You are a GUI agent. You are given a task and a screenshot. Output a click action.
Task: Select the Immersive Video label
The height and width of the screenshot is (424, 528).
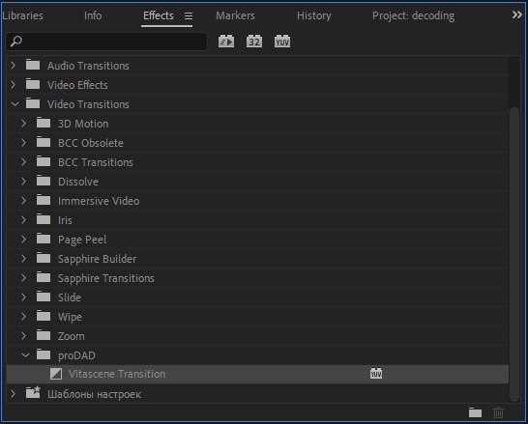[x=99, y=201]
